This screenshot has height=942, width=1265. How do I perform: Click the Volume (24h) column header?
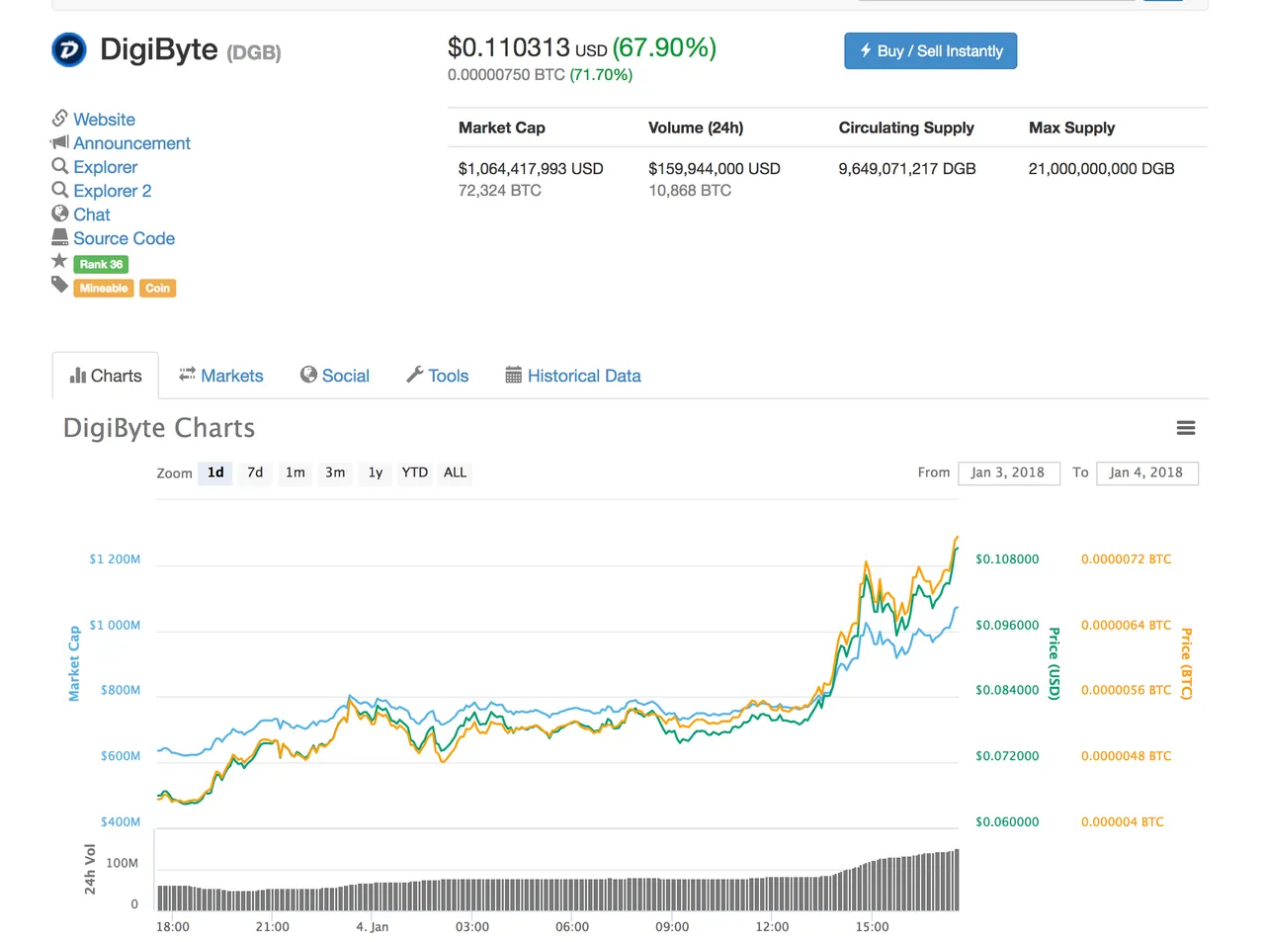click(x=696, y=128)
